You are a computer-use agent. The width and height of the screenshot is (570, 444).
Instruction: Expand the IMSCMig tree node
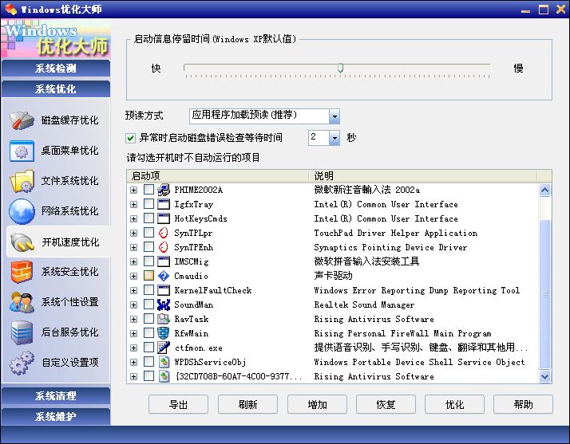click(134, 261)
